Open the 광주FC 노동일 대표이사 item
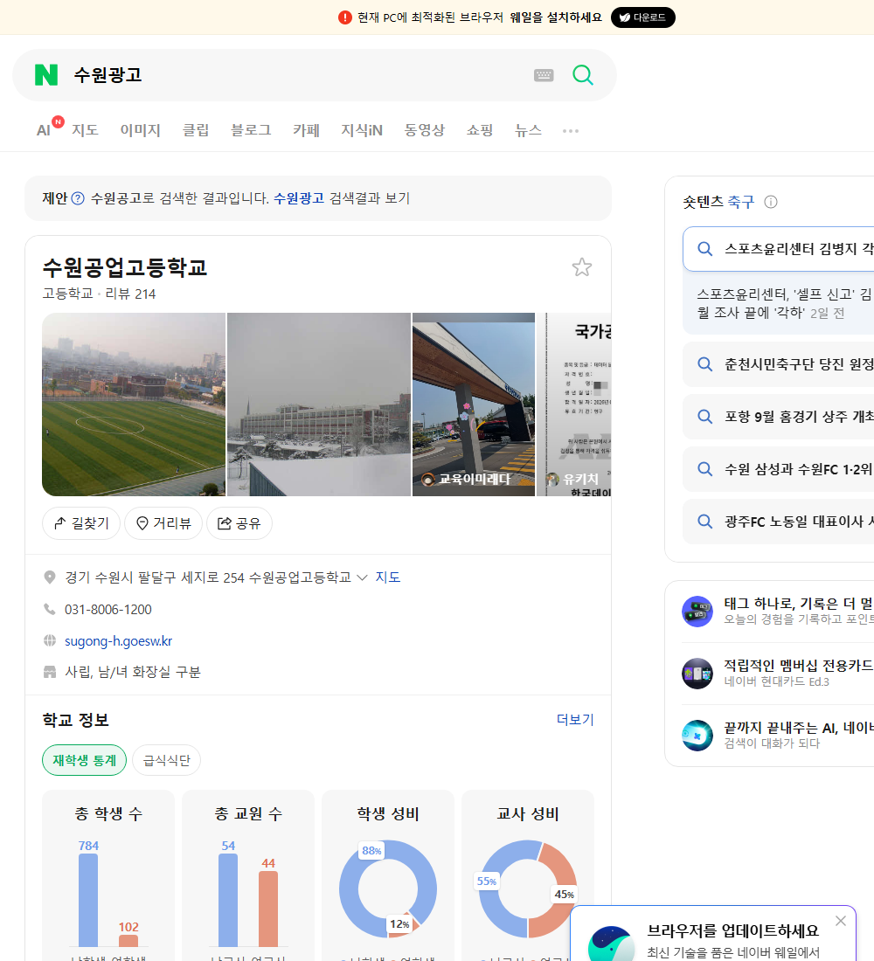Screen dimensions: 874x961 (779, 522)
